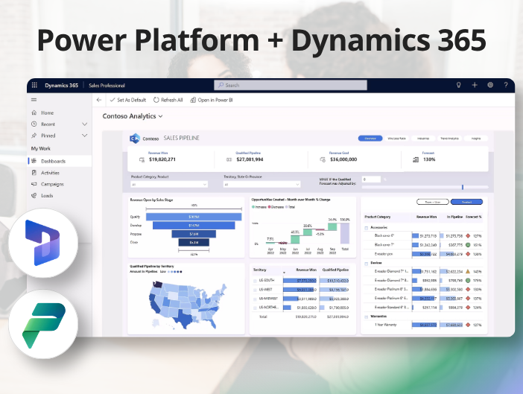Select the Win/Loss Ratio tab

pyautogui.click(x=396, y=139)
